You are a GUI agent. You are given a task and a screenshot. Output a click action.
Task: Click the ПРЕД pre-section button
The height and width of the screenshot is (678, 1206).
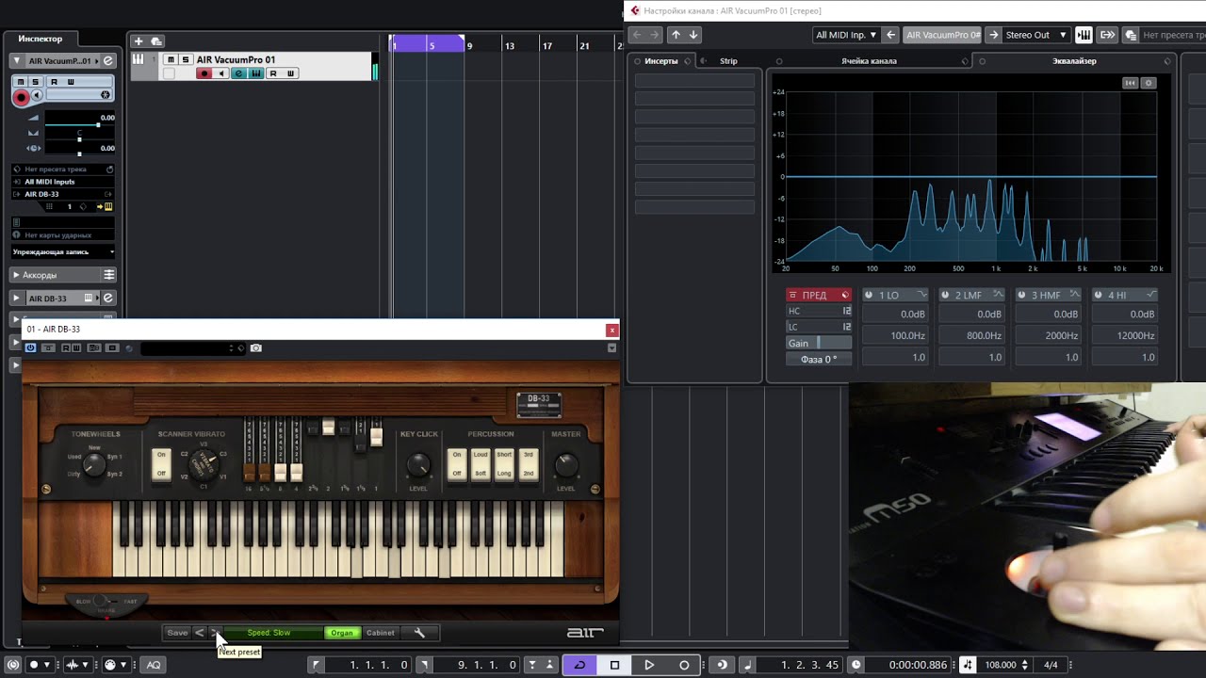[x=819, y=296]
